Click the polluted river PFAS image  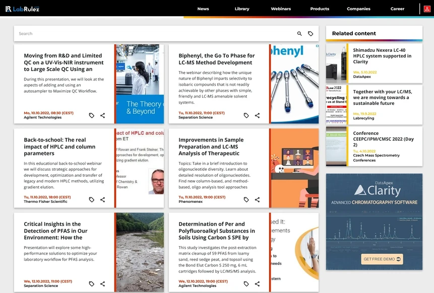click(140, 252)
